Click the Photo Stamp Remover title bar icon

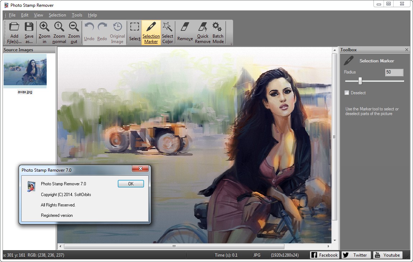6,5
